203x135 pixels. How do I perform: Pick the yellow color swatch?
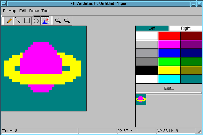pyautogui.click(x=169, y=70)
